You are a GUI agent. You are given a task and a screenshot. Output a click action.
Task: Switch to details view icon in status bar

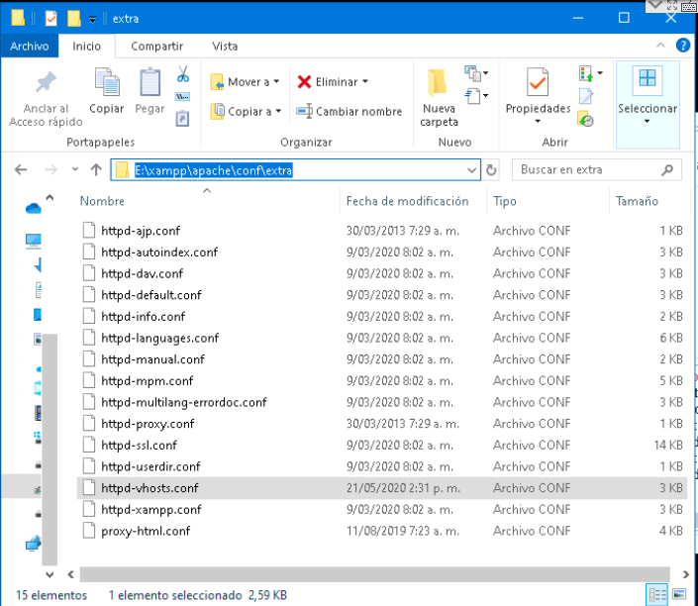(657, 594)
